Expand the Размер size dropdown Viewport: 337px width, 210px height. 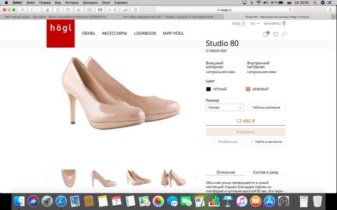click(x=225, y=107)
